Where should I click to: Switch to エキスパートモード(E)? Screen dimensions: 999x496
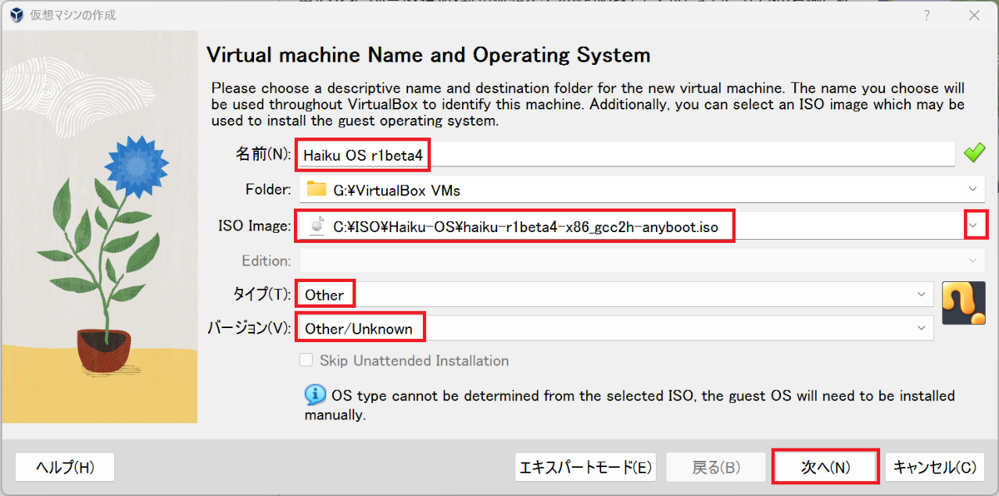tap(585, 467)
